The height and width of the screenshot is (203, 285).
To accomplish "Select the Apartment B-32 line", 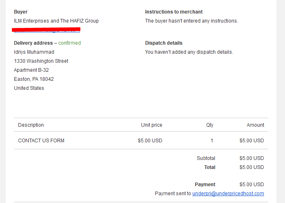I will (32, 70).
